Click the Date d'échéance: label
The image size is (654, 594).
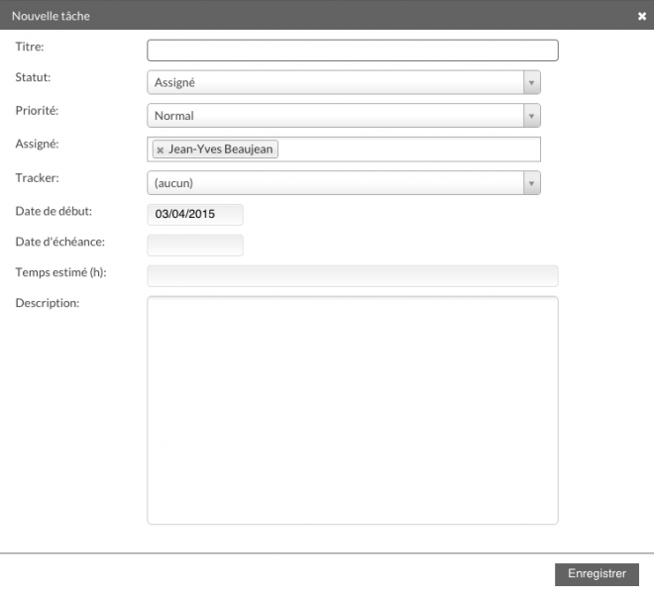click(60, 242)
